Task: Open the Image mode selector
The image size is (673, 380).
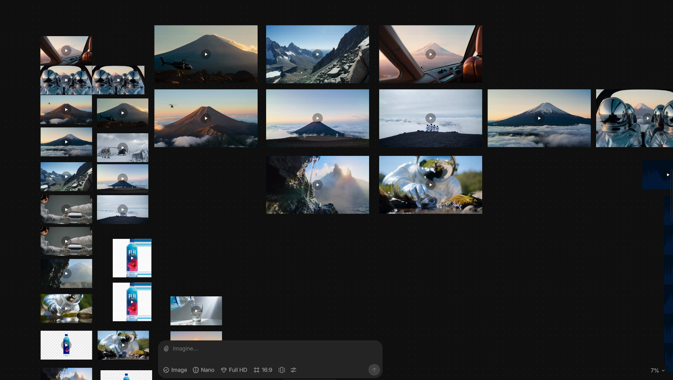Action: (175, 370)
